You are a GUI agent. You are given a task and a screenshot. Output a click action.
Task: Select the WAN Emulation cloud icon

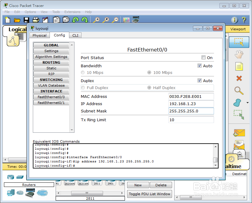coord(20,193)
